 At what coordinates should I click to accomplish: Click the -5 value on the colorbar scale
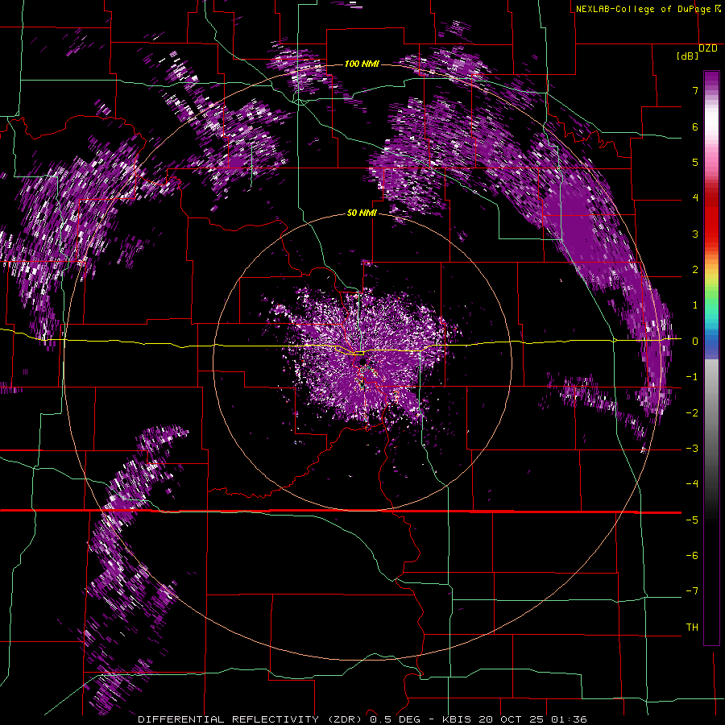pos(692,520)
